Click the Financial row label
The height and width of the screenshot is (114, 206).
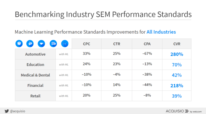[35, 85]
